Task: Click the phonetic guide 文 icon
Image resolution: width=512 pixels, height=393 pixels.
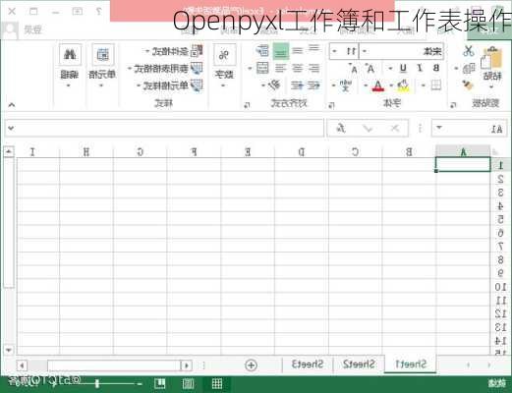Action: (x=346, y=85)
